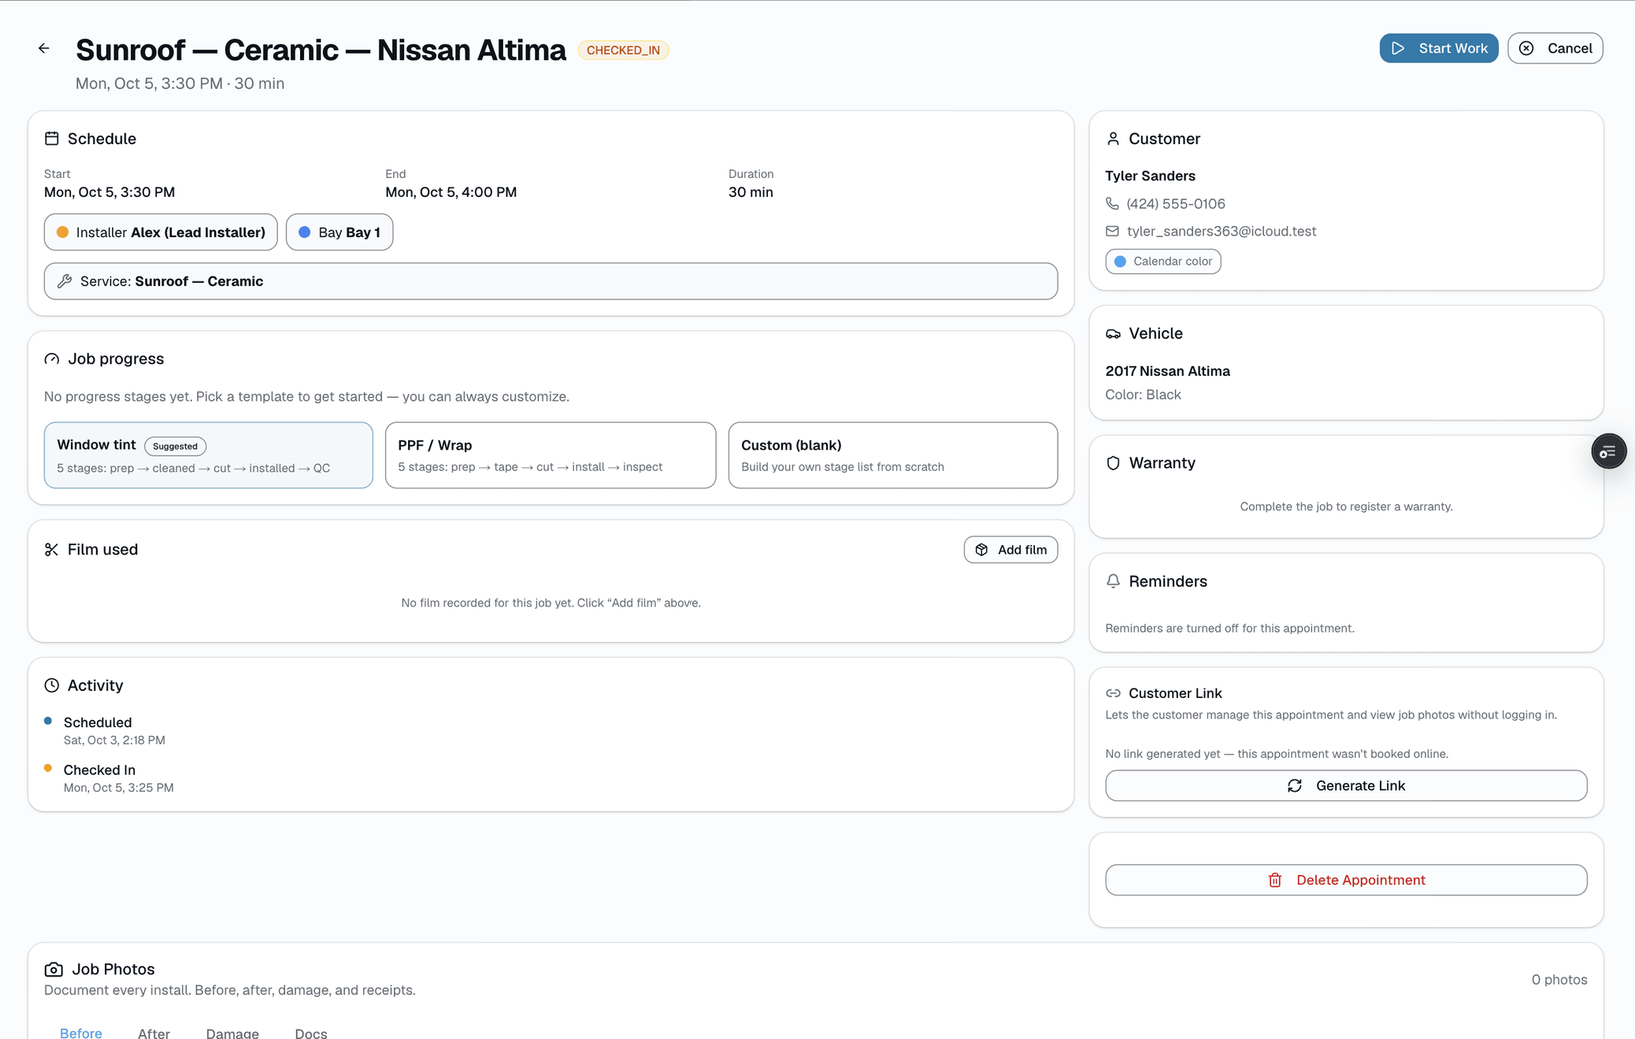
Task: Click the scissors icon beside Film used
Action: pos(52,550)
